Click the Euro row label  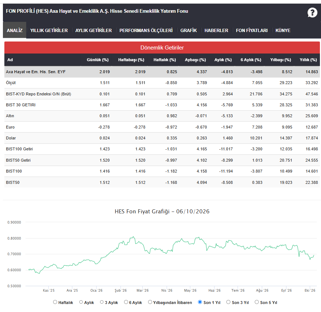point(10,127)
